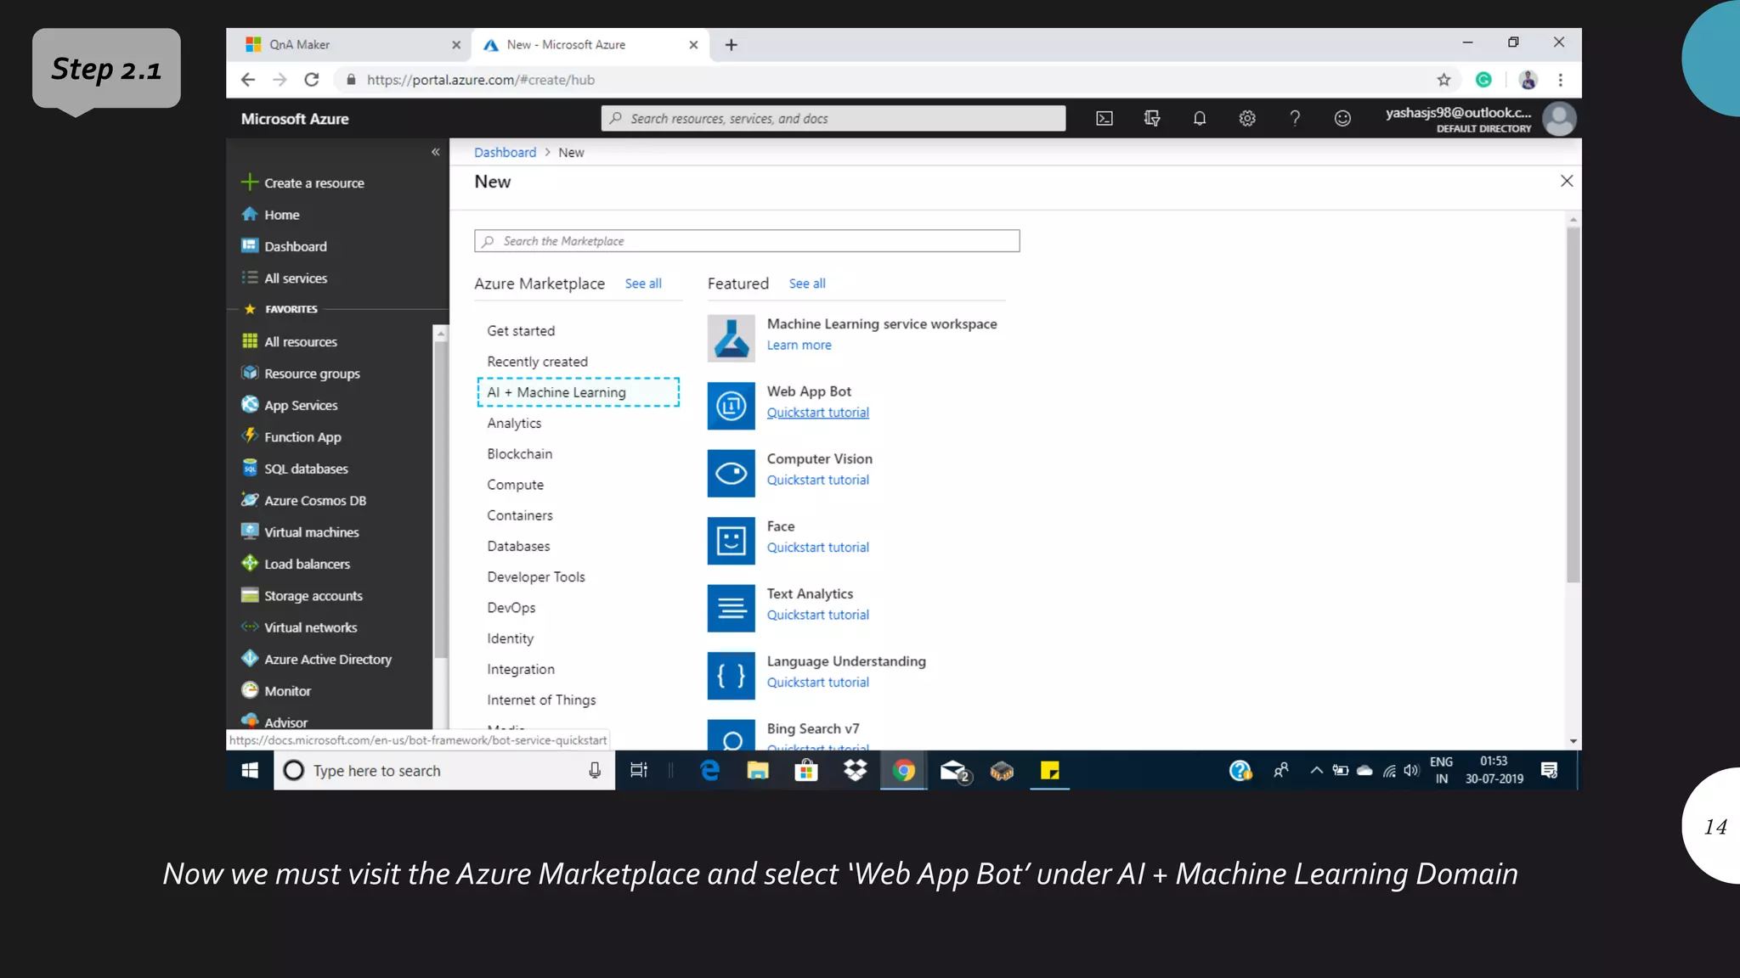Image resolution: width=1740 pixels, height=978 pixels.
Task: Select Internet of Things category
Action: 541,700
